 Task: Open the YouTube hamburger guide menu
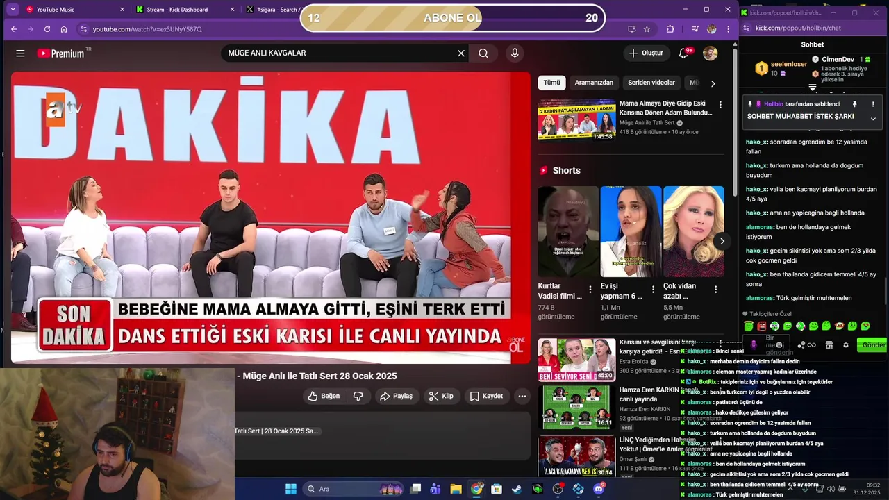(x=20, y=53)
